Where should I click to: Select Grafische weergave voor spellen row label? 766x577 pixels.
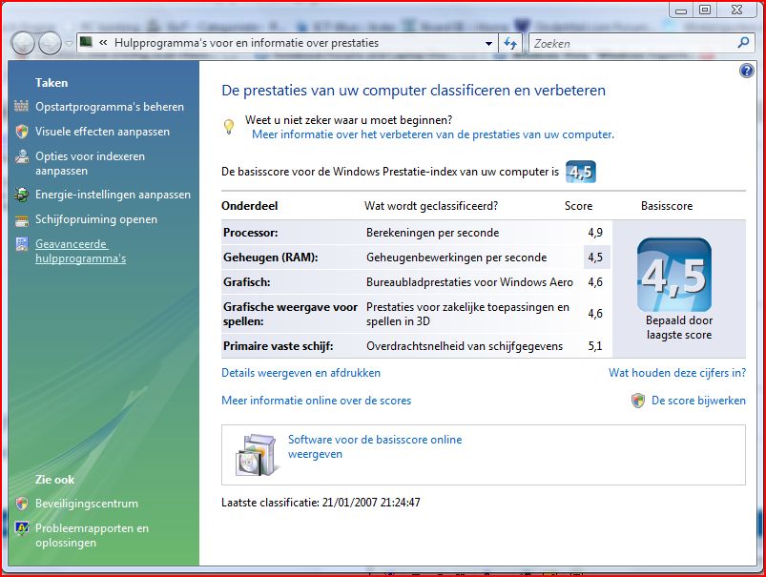coord(290,314)
